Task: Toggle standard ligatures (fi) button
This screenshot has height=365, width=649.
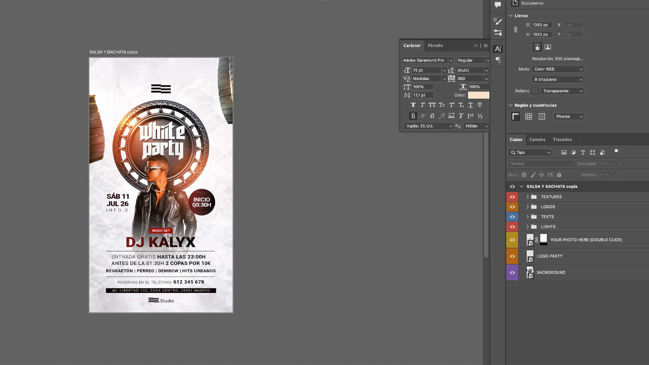Action: [413, 116]
